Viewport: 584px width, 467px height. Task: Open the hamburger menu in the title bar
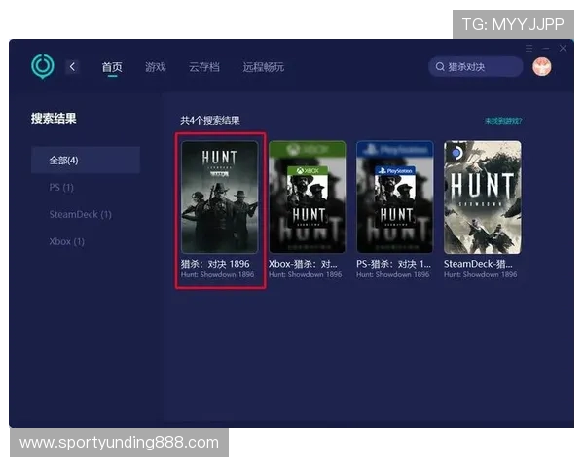[529, 48]
